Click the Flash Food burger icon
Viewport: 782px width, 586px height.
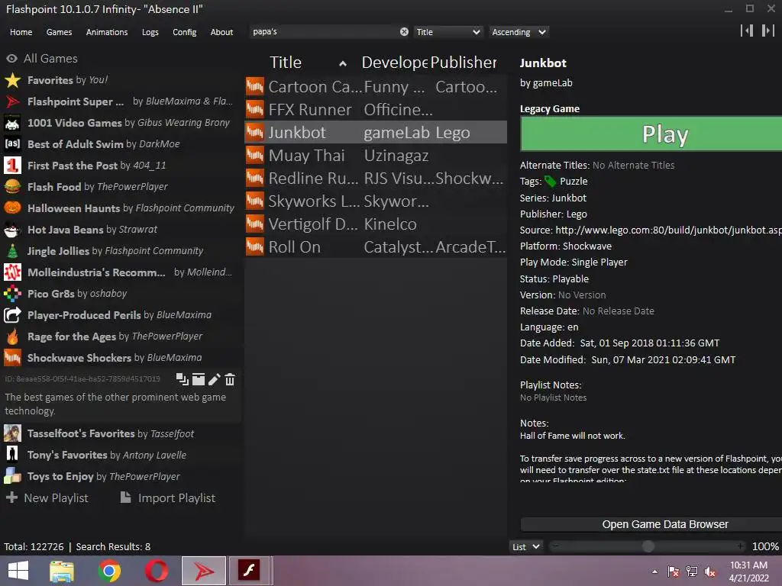coord(12,187)
